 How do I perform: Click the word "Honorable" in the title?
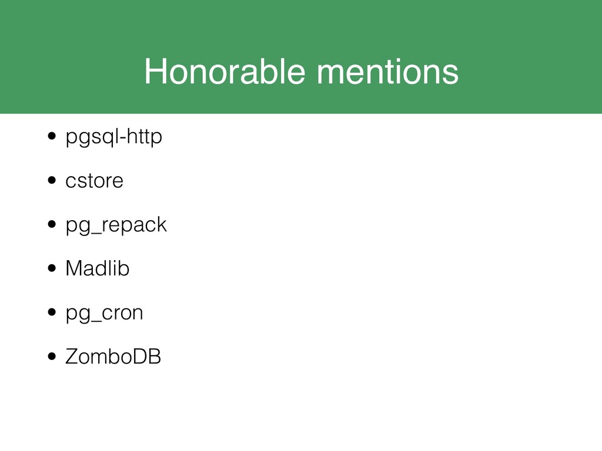click(225, 71)
